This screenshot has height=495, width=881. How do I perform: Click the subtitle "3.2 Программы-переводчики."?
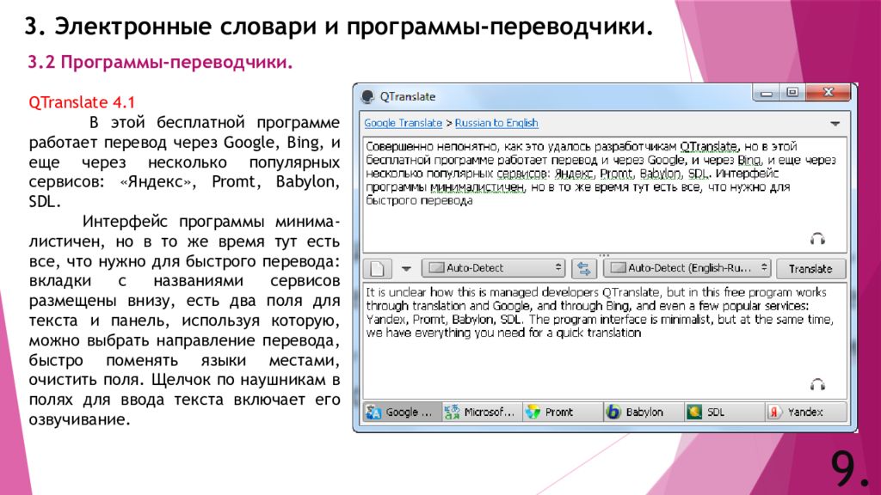coord(160,62)
